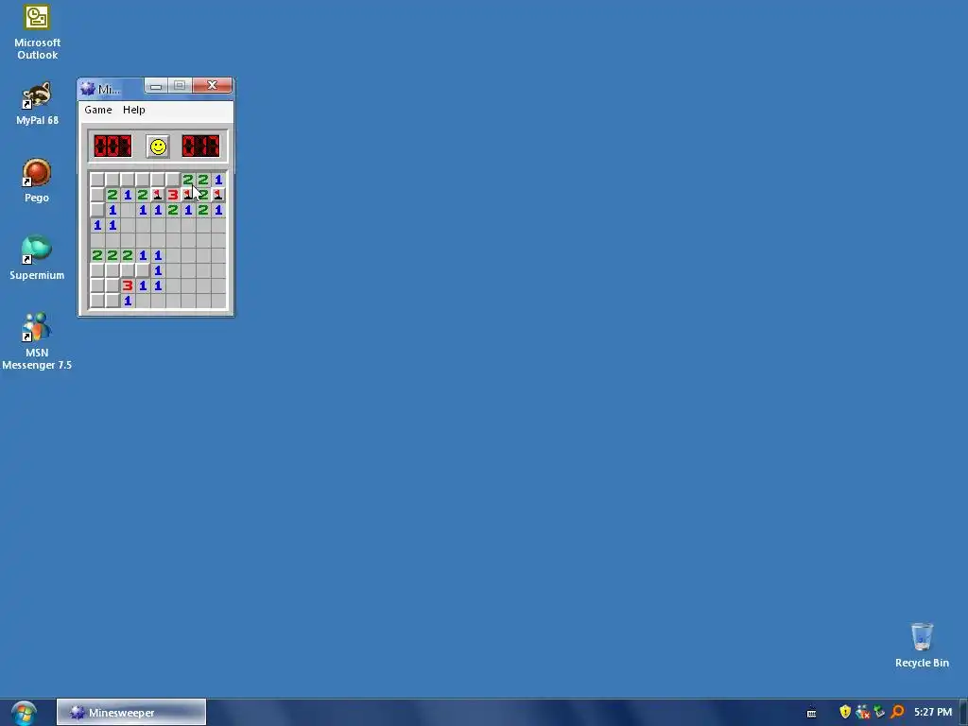Select the Supermium desktop shortcut
The image size is (968, 726).
click(37, 258)
